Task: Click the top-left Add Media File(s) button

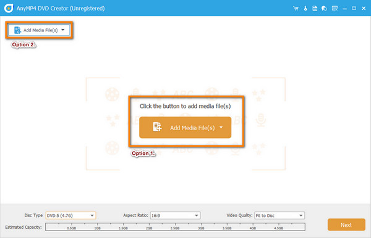Action: (x=39, y=30)
